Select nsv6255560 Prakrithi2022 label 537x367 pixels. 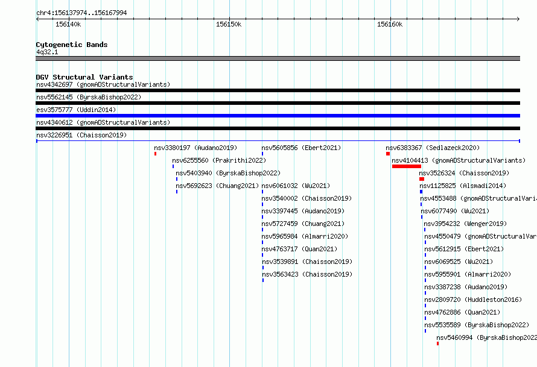(219, 160)
